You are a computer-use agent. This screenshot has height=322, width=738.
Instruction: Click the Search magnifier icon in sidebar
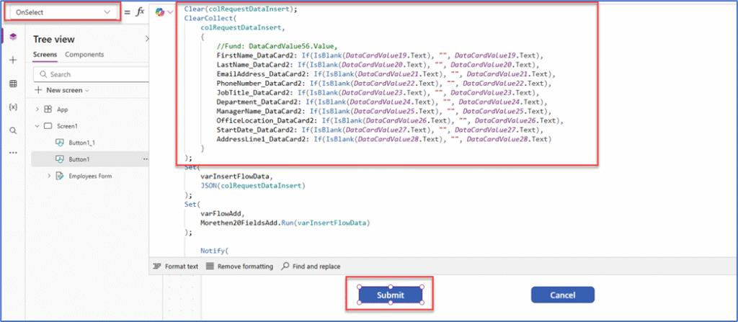tap(13, 130)
